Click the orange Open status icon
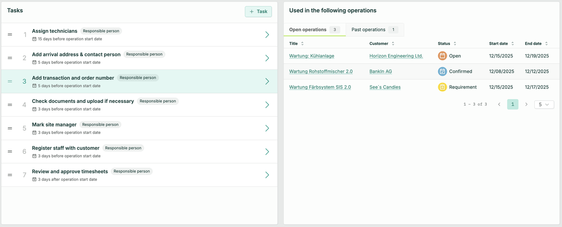The height and width of the screenshot is (227, 562). coord(442,56)
